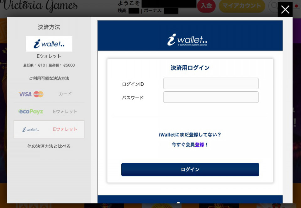Click the パスワード input field
Screen dimensions: 301x208
click(211, 97)
